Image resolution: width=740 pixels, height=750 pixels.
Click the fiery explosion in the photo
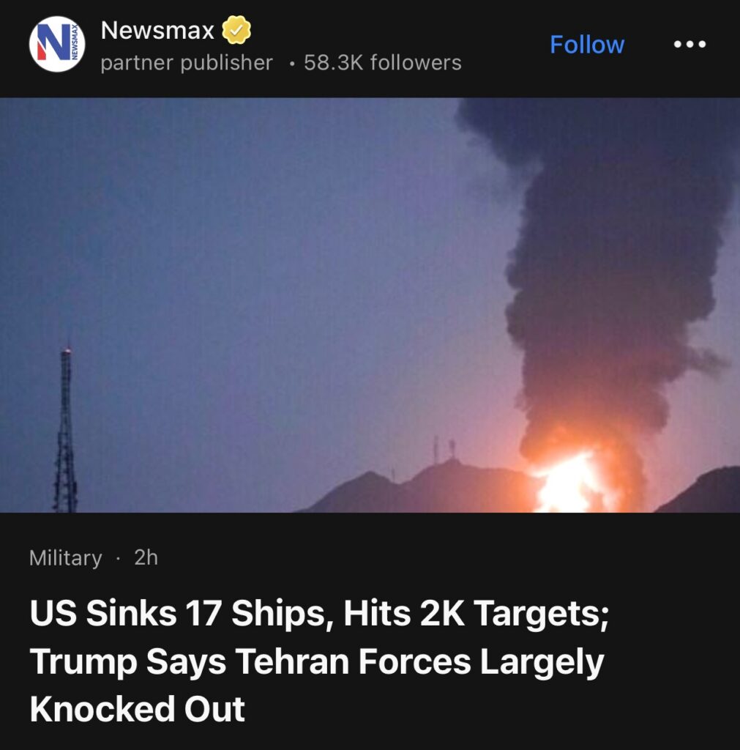[x=571, y=478]
